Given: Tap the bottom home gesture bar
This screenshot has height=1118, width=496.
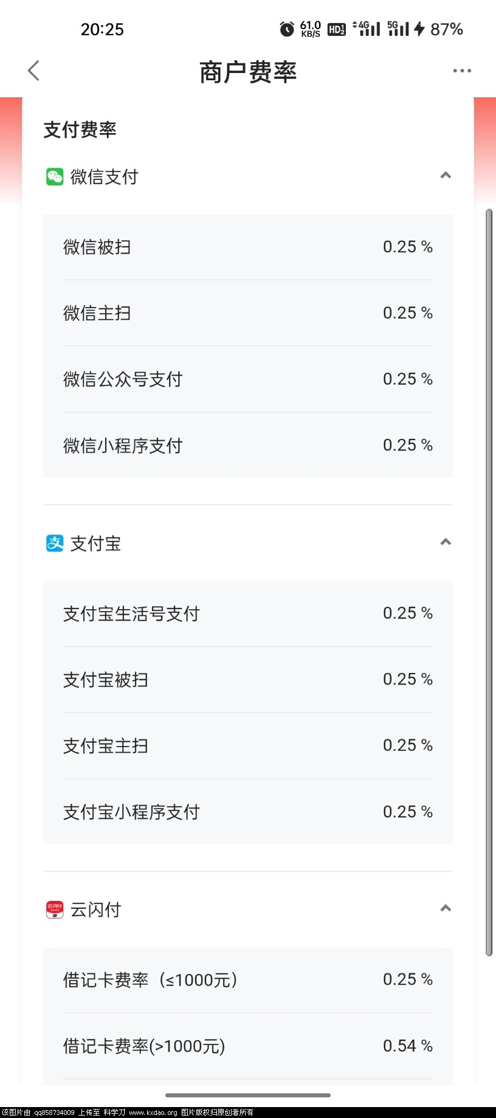Looking at the screenshot, I should coord(248,1095).
